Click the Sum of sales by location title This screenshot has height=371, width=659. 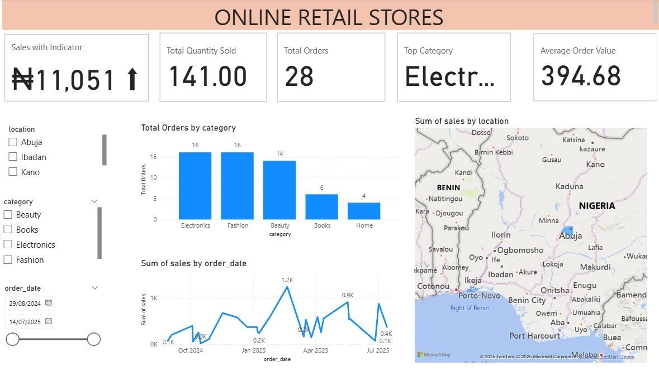click(462, 121)
